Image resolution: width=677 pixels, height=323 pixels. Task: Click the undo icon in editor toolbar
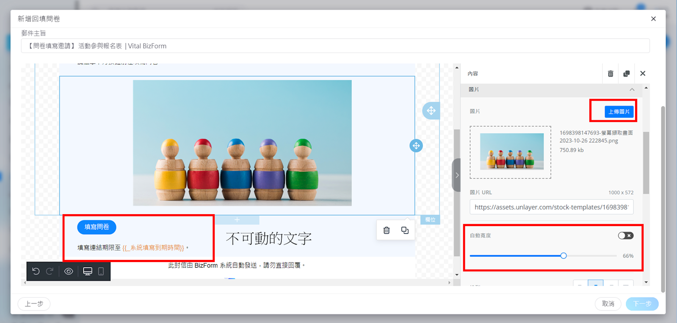(x=36, y=271)
